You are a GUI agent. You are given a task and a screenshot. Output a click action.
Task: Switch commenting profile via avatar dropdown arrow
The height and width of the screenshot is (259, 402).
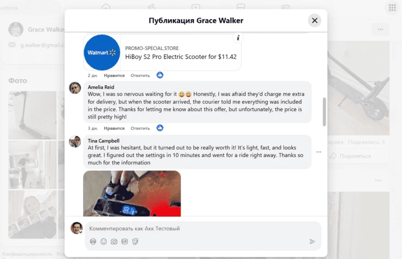[x=80, y=232]
